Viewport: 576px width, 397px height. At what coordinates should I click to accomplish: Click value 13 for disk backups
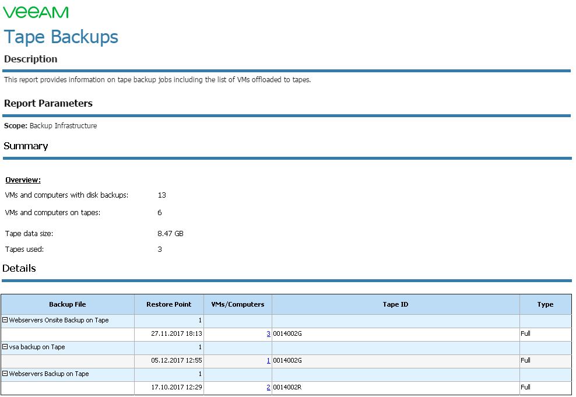coord(161,195)
